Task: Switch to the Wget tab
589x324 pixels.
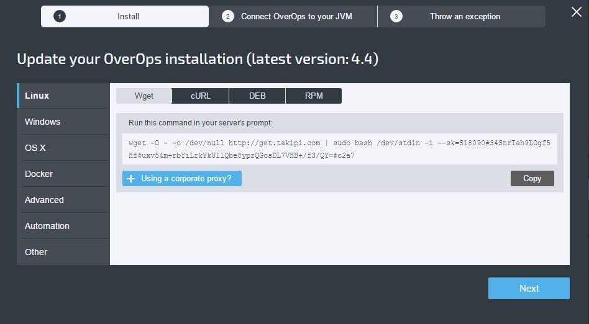Action: pyautogui.click(x=144, y=96)
